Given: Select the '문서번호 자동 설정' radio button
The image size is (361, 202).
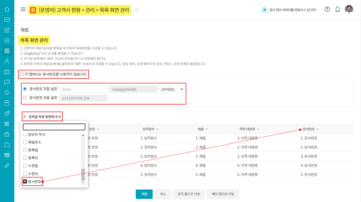Looking at the screenshot, I should pyautogui.click(x=25, y=98).
